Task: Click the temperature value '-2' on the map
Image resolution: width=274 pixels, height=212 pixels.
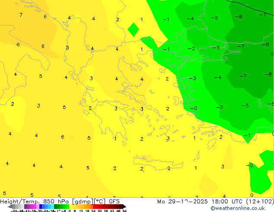Action: coord(191,48)
